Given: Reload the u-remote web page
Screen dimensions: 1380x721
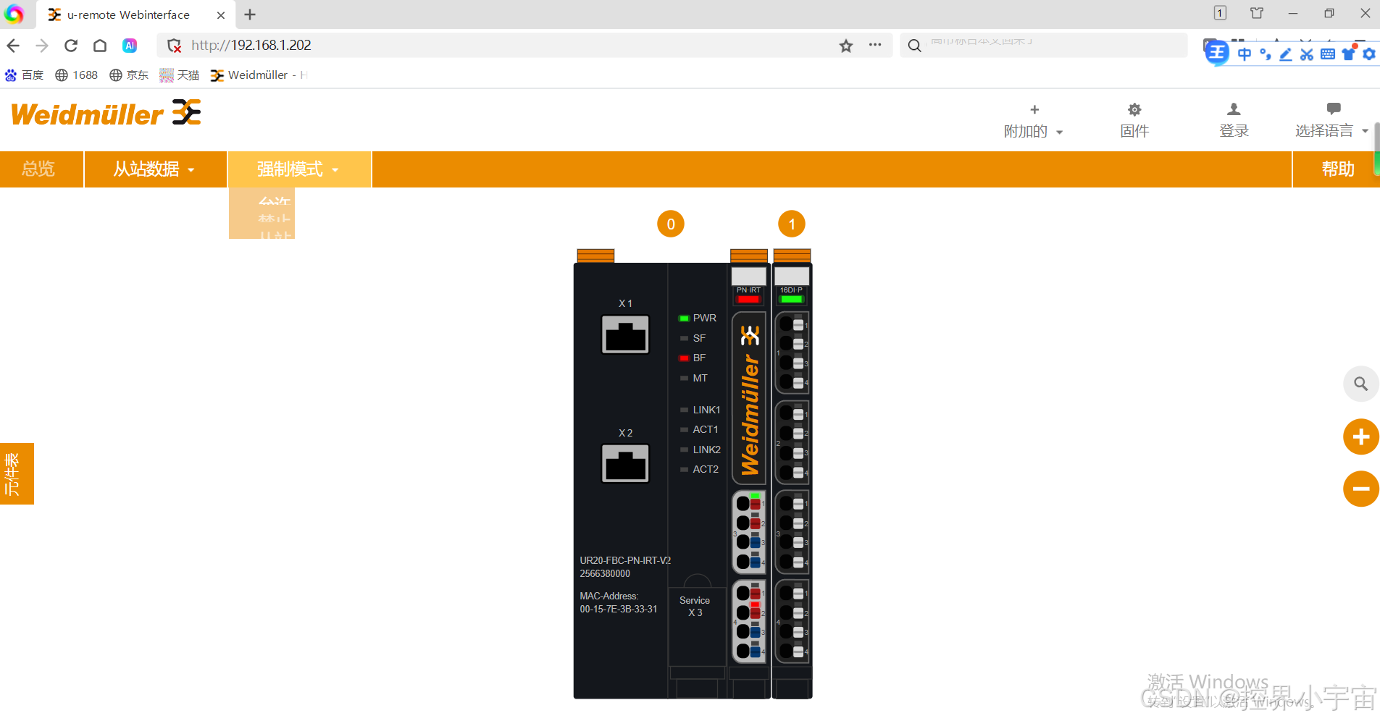Looking at the screenshot, I should point(71,46).
